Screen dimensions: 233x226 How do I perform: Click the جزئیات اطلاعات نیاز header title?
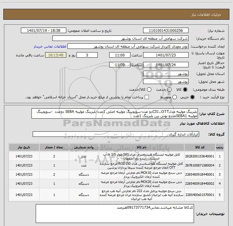coord(206,15)
